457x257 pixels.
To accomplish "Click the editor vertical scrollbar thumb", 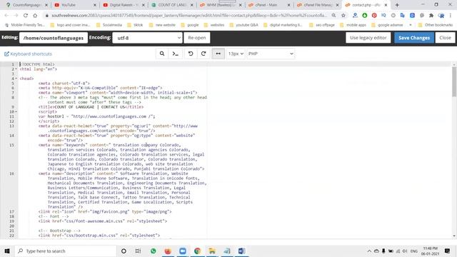I will (454, 81).
